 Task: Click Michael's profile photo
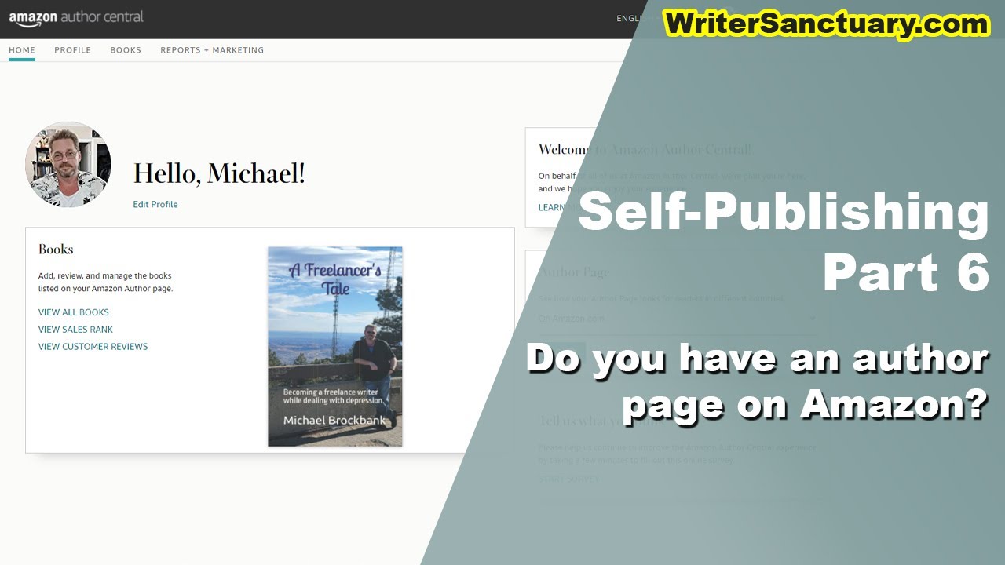point(68,165)
